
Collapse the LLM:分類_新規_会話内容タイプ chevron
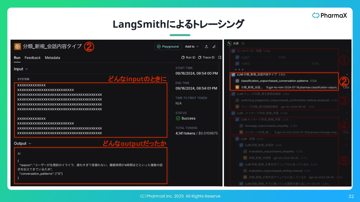(347, 75)
